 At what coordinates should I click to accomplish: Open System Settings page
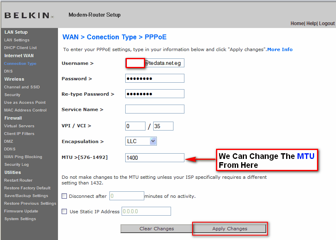(20, 219)
